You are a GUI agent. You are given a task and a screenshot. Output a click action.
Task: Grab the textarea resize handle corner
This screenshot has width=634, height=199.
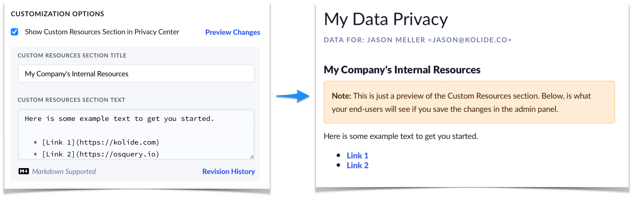coord(252,156)
